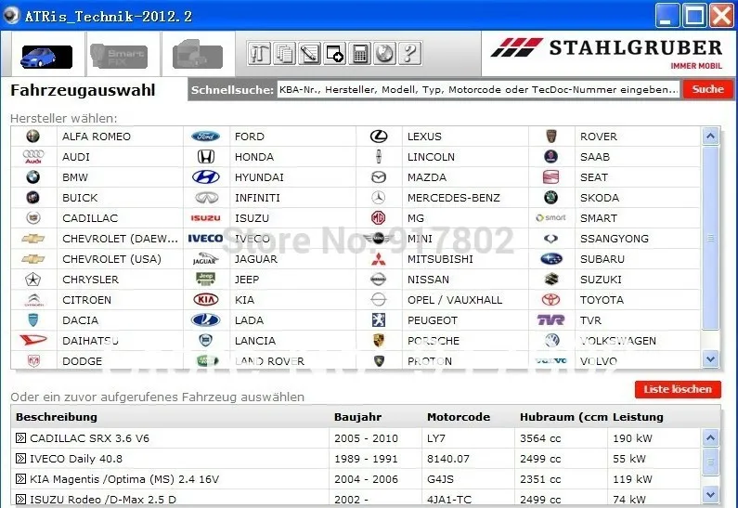Open the blue car vehicle tab
The image size is (738, 508).
(x=46, y=57)
